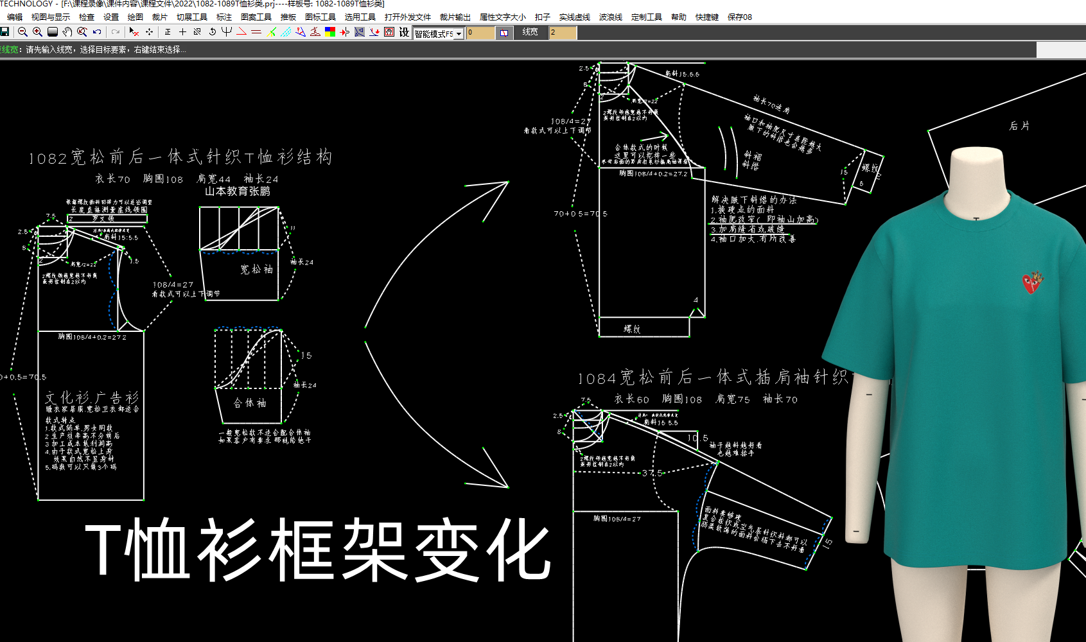Click the Undo arrow icon
1086x642 pixels.
(x=96, y=32)
